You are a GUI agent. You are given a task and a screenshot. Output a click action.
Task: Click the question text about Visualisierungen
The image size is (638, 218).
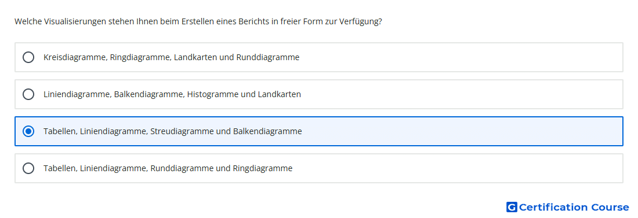pyautogui.click(x=198, y=21)
